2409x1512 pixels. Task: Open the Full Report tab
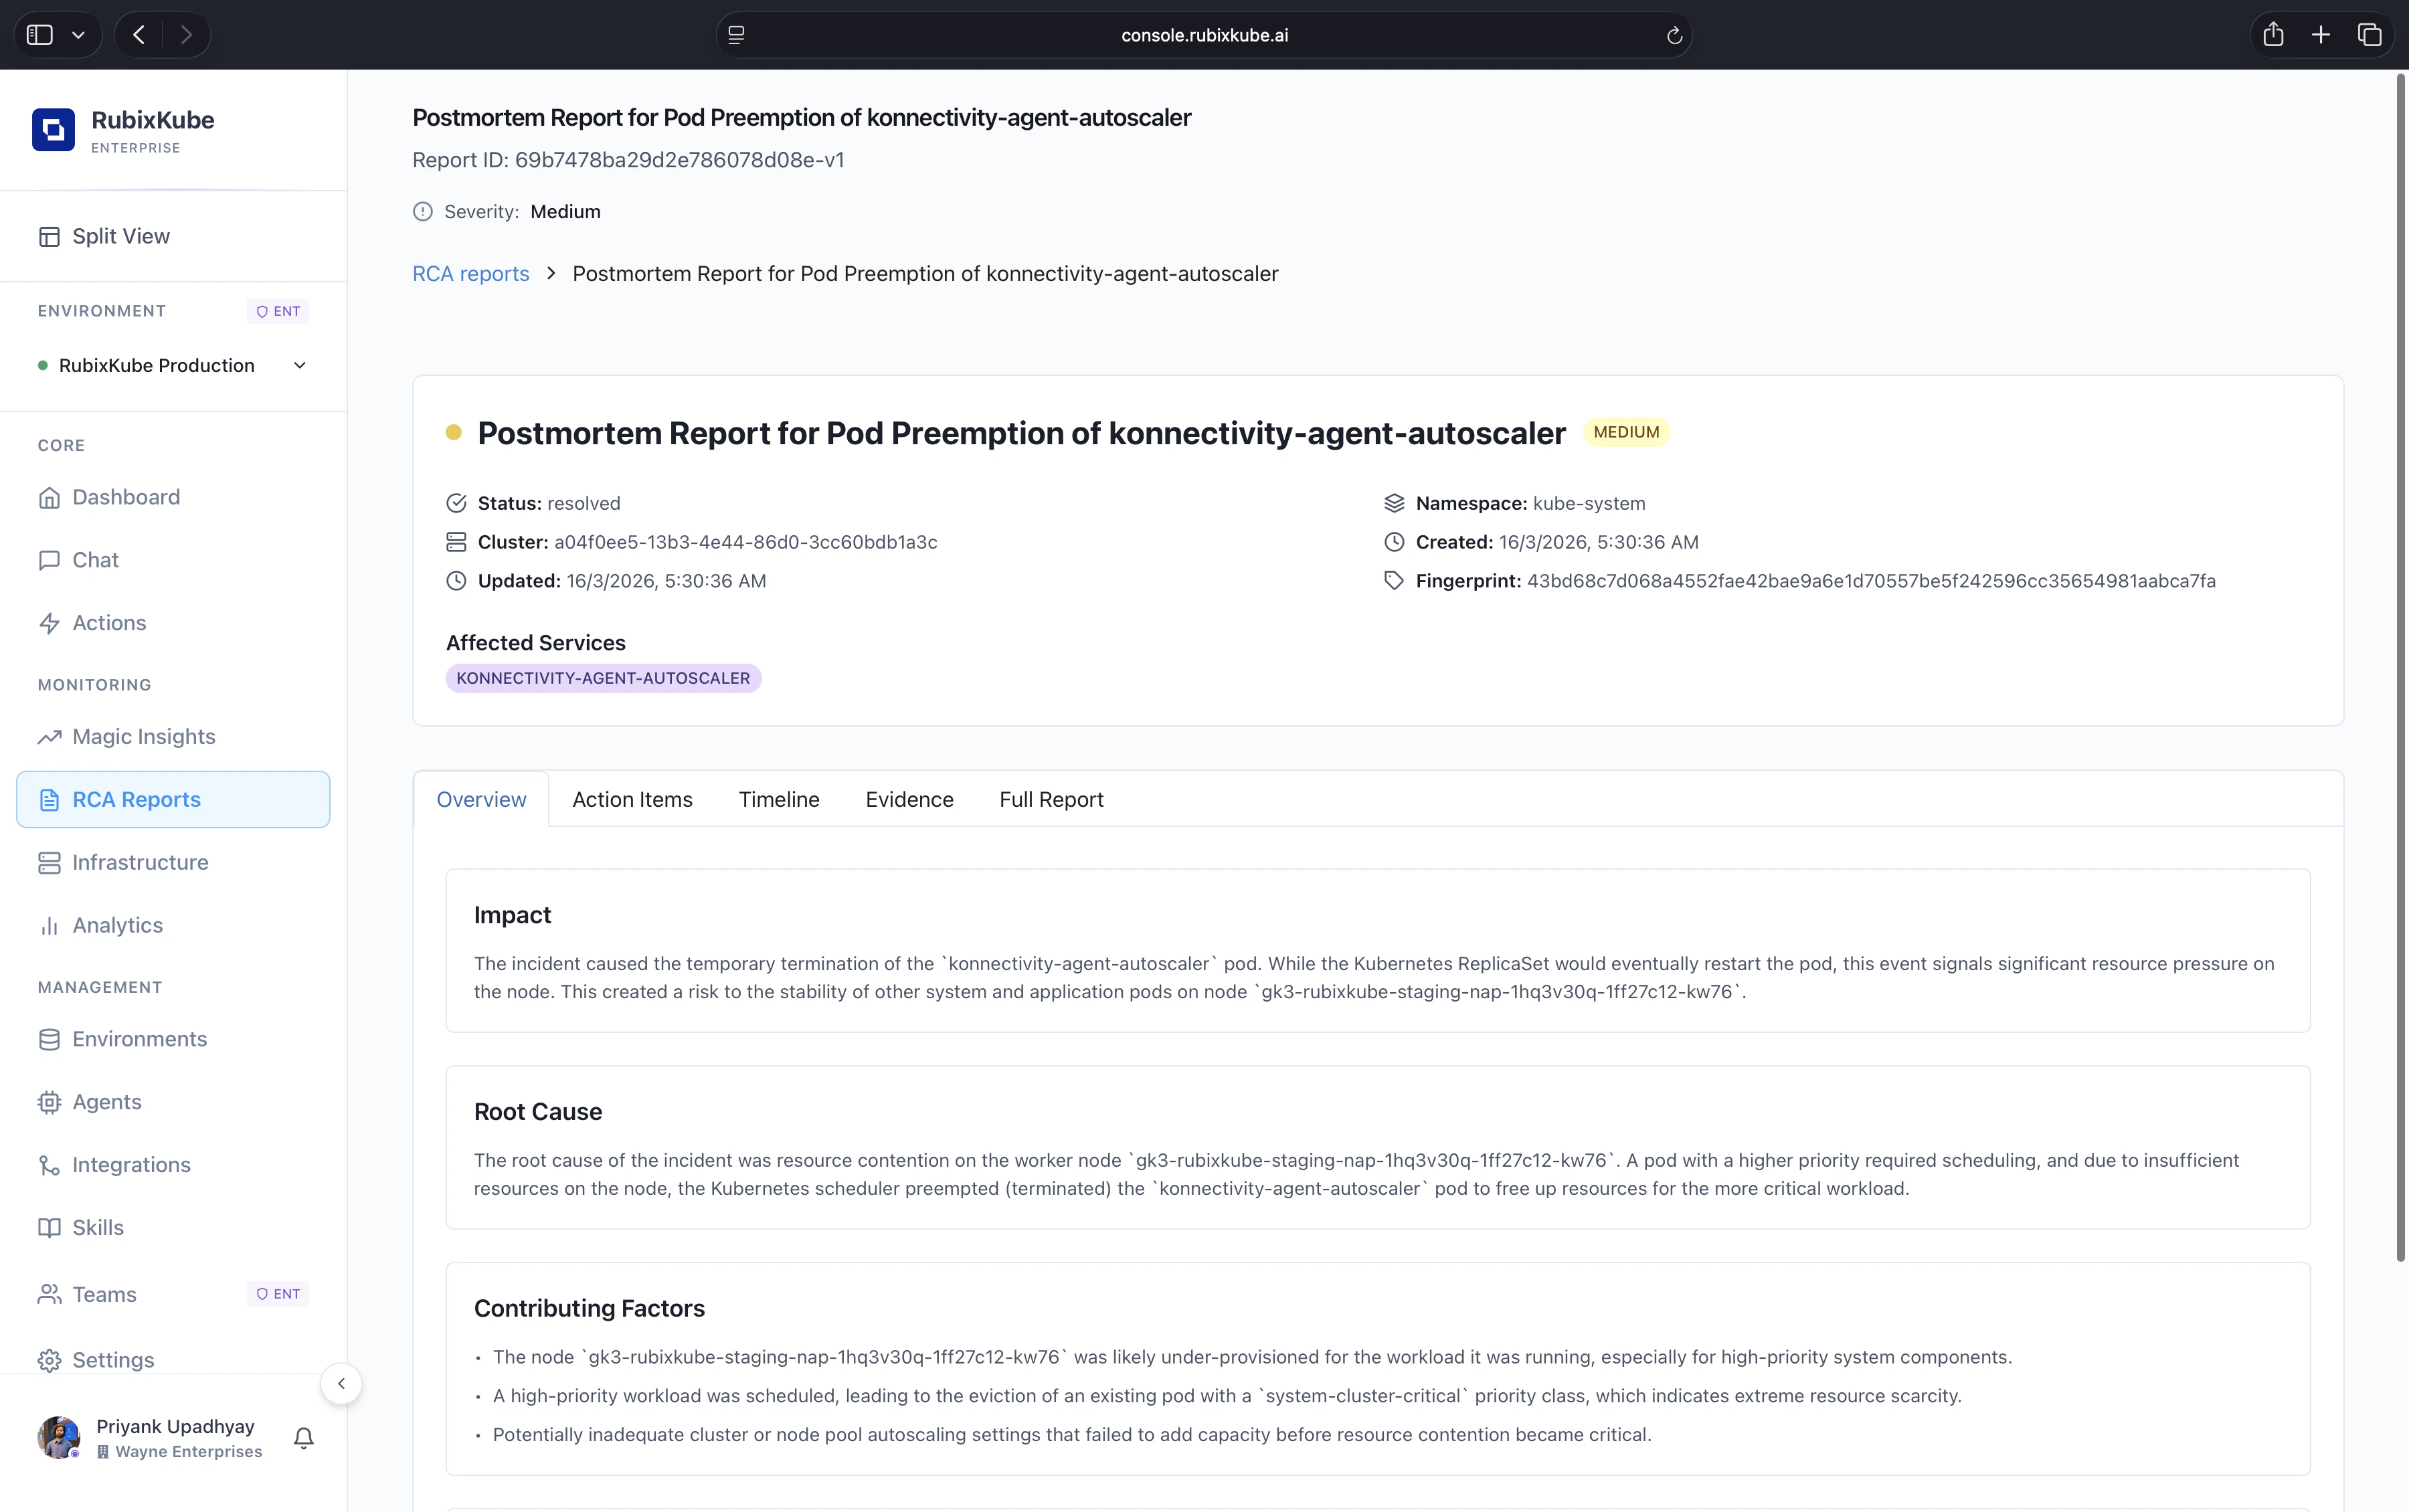click(1051, 799)
